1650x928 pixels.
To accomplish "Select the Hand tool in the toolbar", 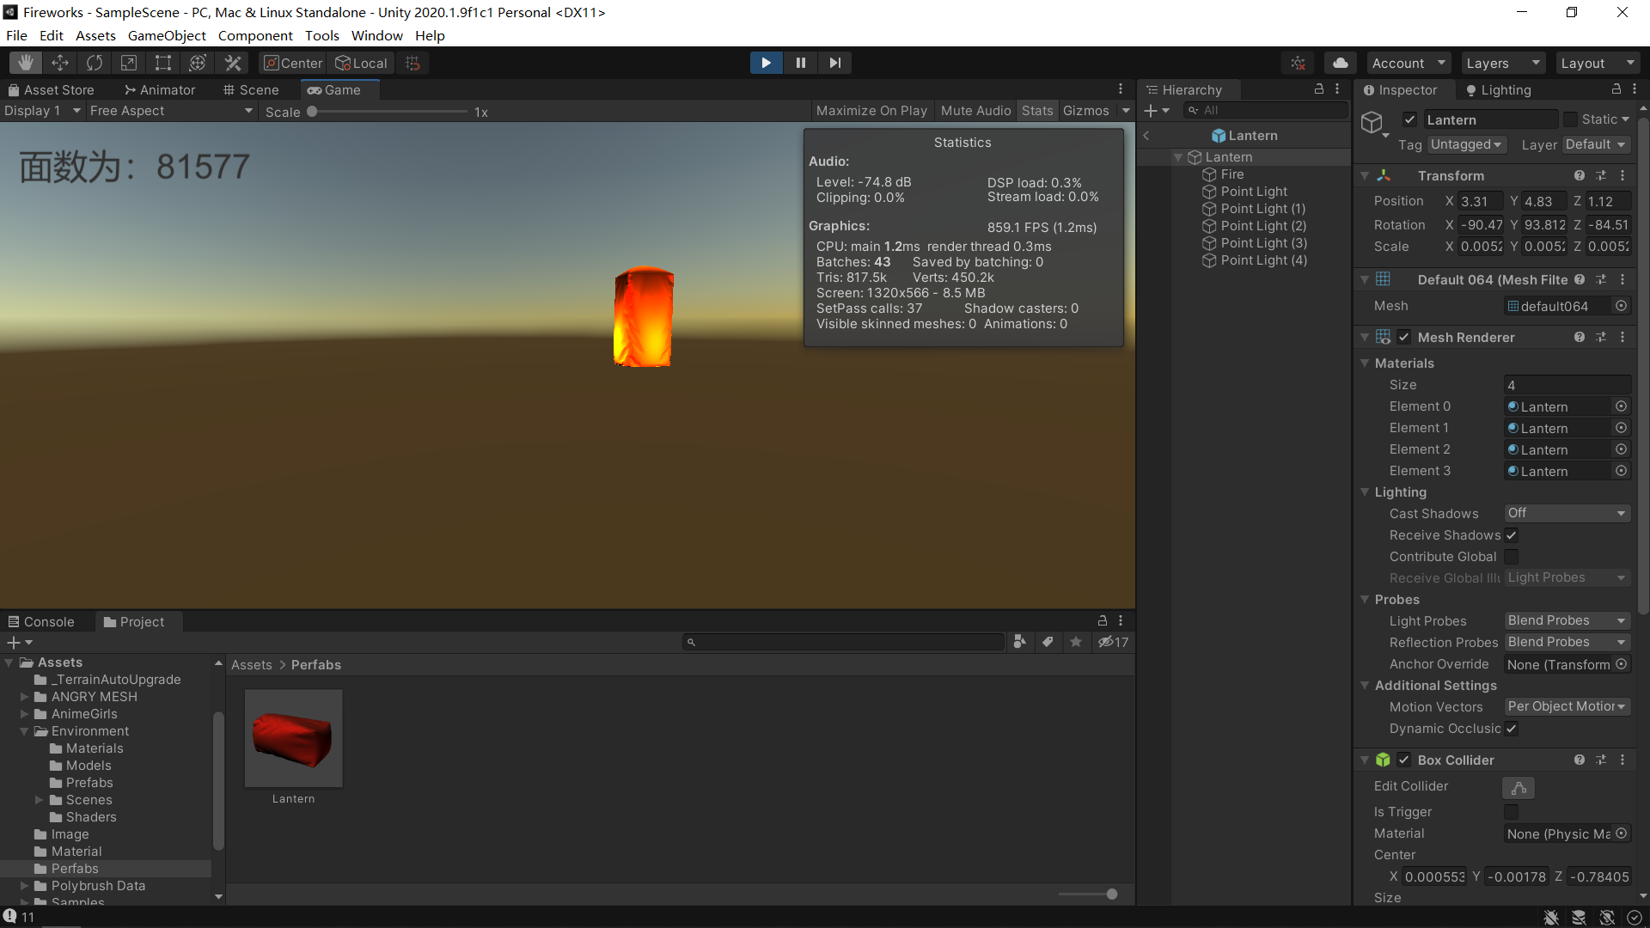I will (25, 62).
